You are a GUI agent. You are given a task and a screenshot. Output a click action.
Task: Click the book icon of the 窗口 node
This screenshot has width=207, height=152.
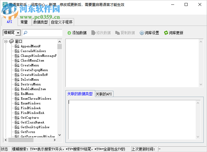point(11,41)
